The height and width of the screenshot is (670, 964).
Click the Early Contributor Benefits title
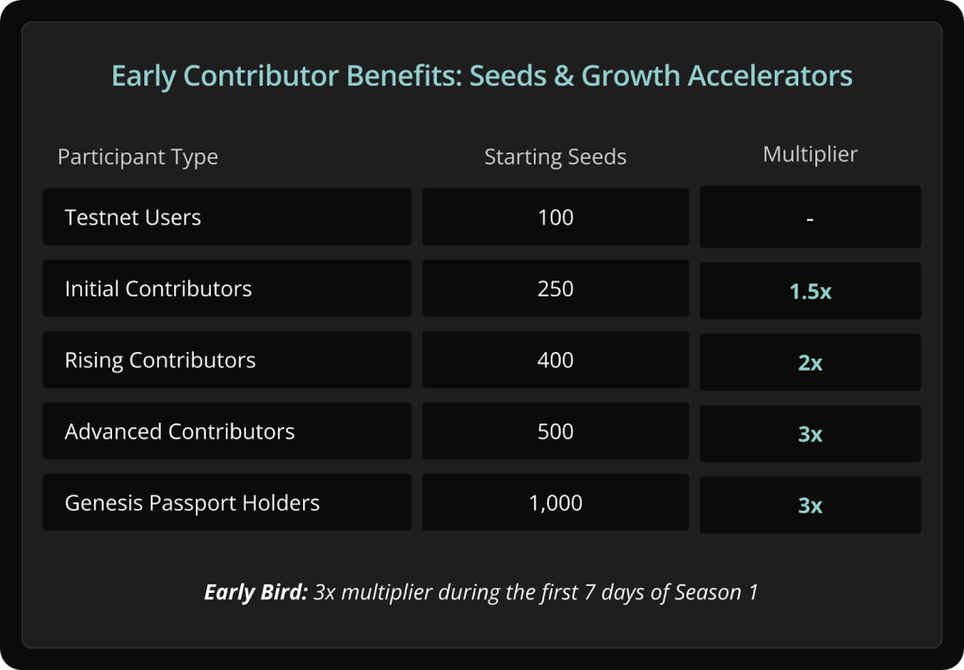click(x=482, y=76)
